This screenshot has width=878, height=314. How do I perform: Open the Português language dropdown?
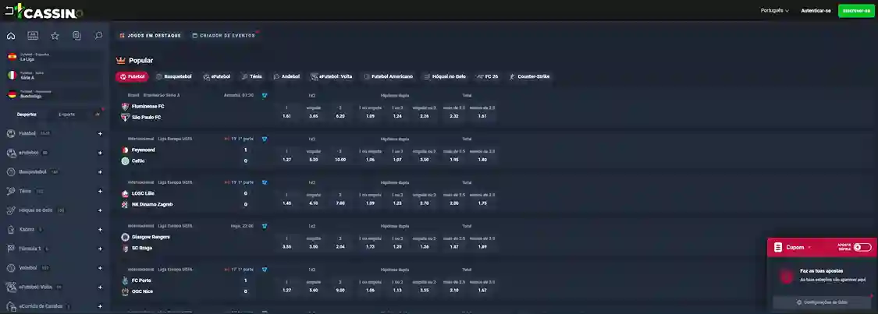pyautogui.click(x=774, y=11)
